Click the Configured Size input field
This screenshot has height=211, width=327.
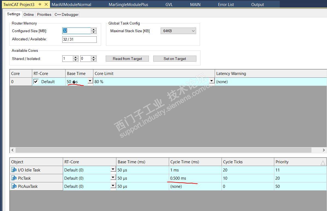pos(76,31)
